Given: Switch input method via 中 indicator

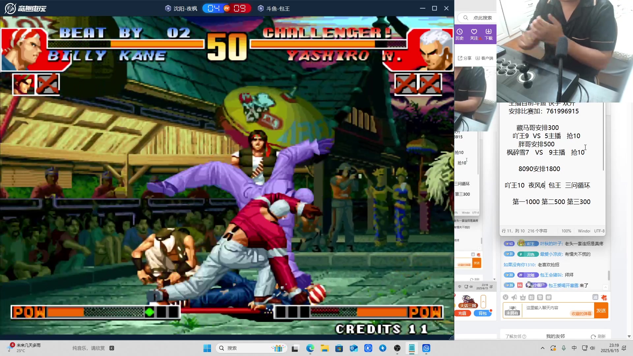Looking at the screenshot, I should [x=574, y=348].
